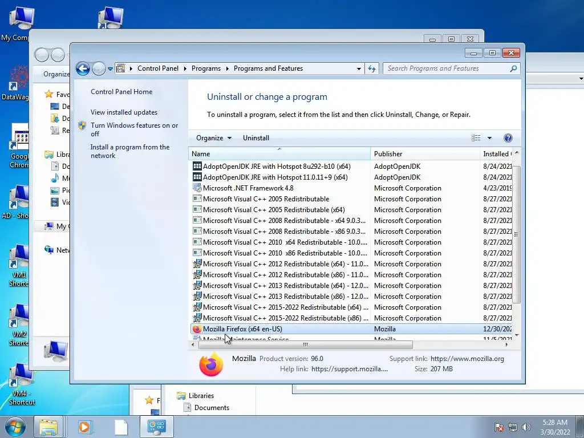Change view using the view icon
The image size is (584, 438).
(x=476, y=138)
